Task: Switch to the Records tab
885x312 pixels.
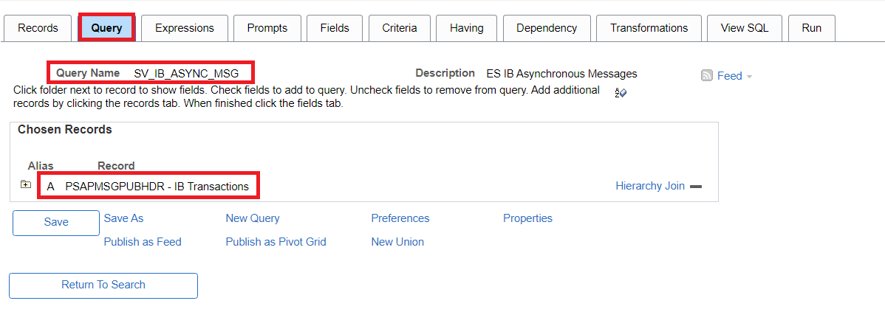Action: 38,28
